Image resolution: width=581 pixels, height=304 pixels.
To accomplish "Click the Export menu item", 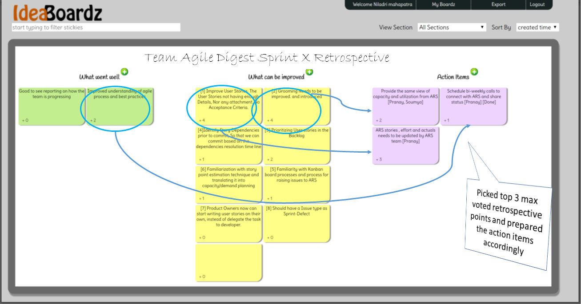I will (x=498, y=5).
